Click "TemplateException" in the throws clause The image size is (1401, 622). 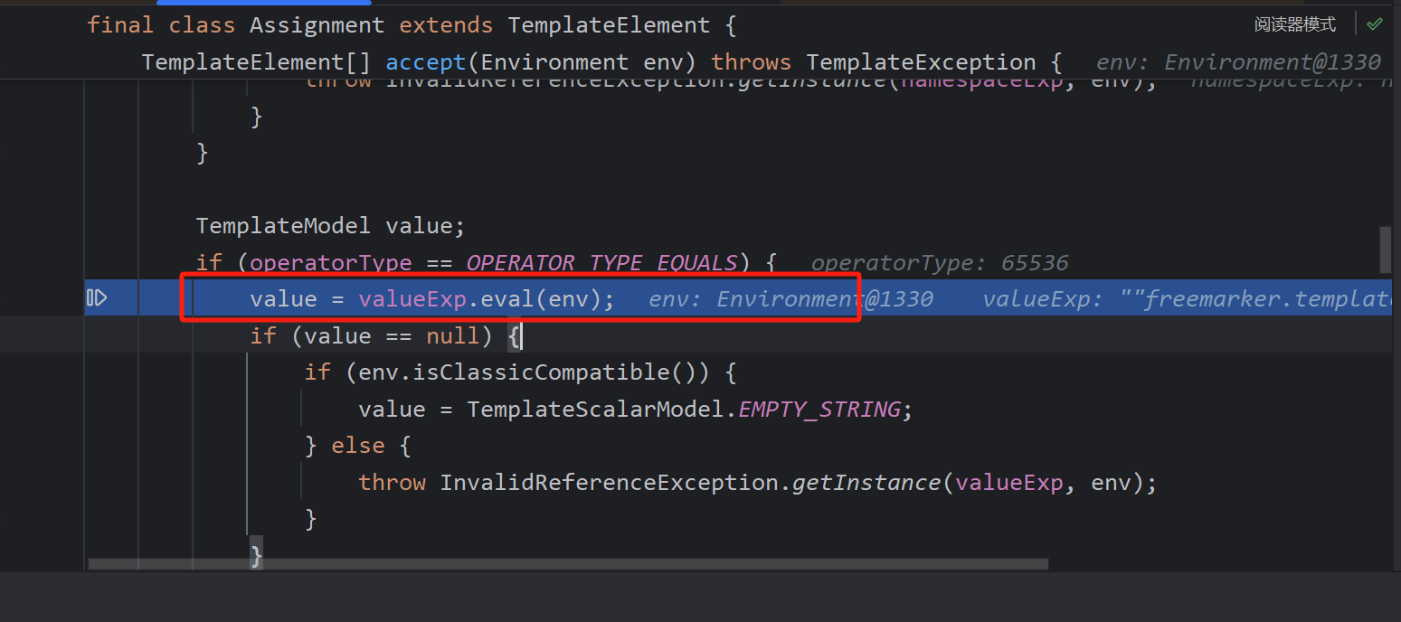(921, 62)
